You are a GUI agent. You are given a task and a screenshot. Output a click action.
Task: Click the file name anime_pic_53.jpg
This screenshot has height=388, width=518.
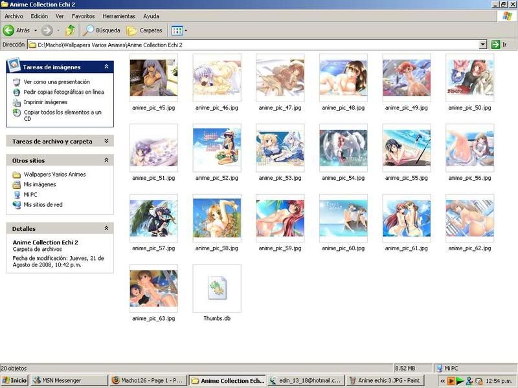pos(280,178)
